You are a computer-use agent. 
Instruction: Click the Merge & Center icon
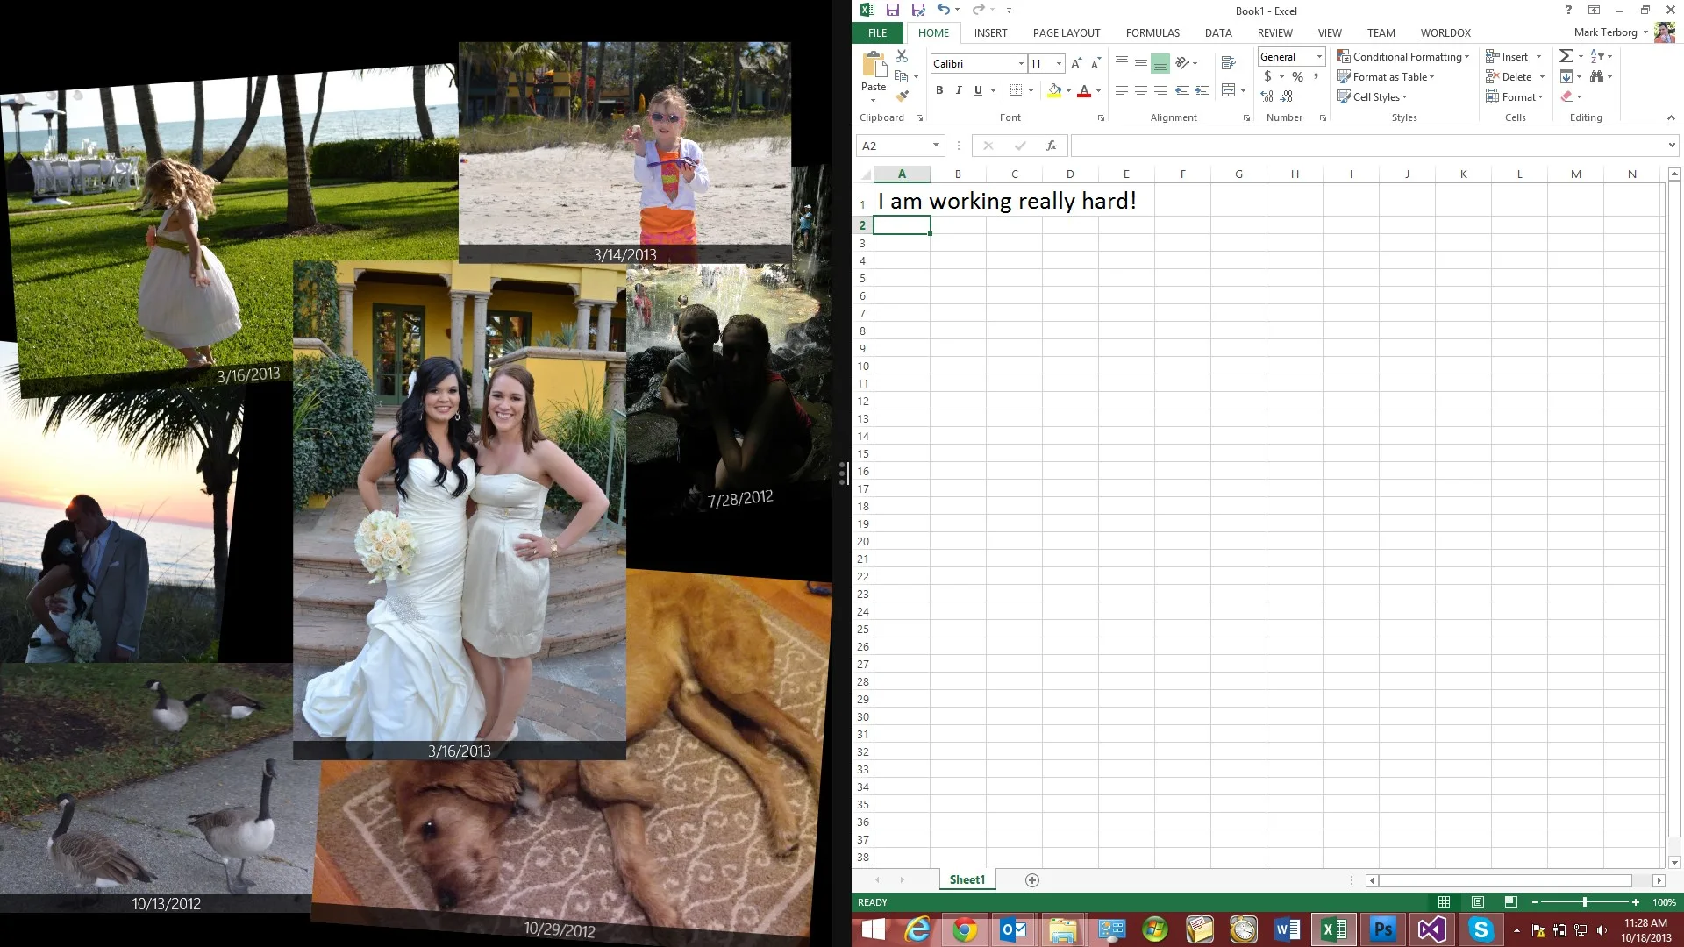pyautogui.click(x=1228, y=90)
